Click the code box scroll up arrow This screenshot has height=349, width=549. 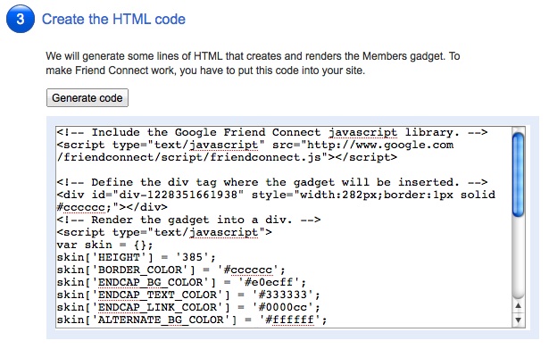pyautogui.click(x=518, y=306)
